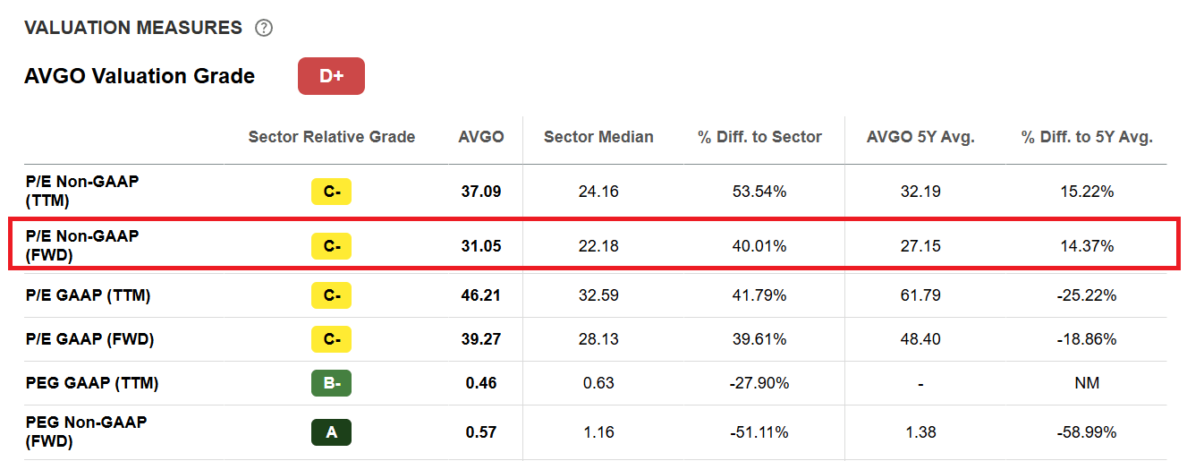Click the 31.05 forward P/E value
Screen dimensions: 1187x461
481,246
